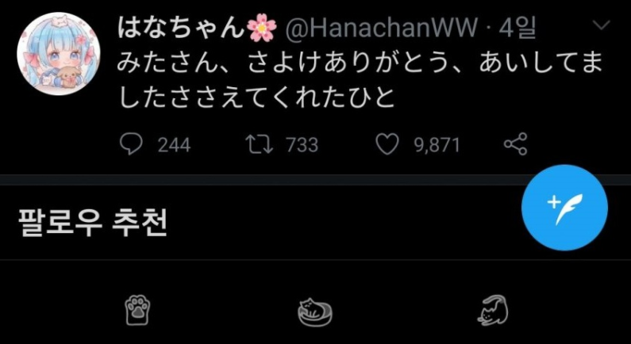Visit the @HanachanWW handle
The width and height of the screenshot is (631, 344).
coord(381,29)
